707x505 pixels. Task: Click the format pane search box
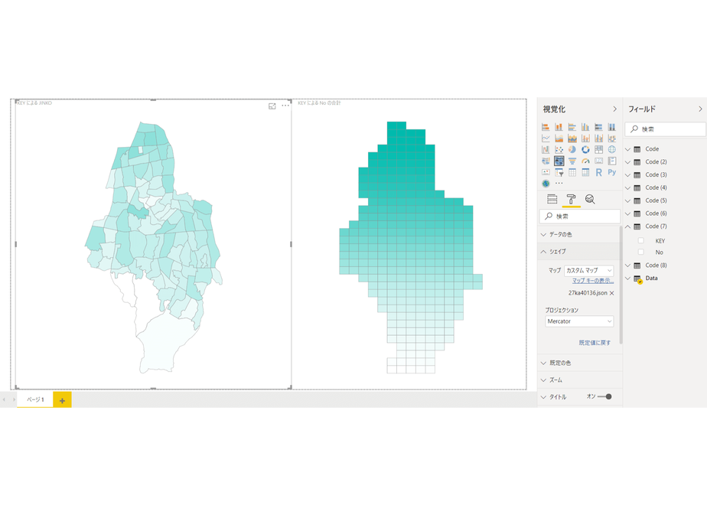(579, 217)
